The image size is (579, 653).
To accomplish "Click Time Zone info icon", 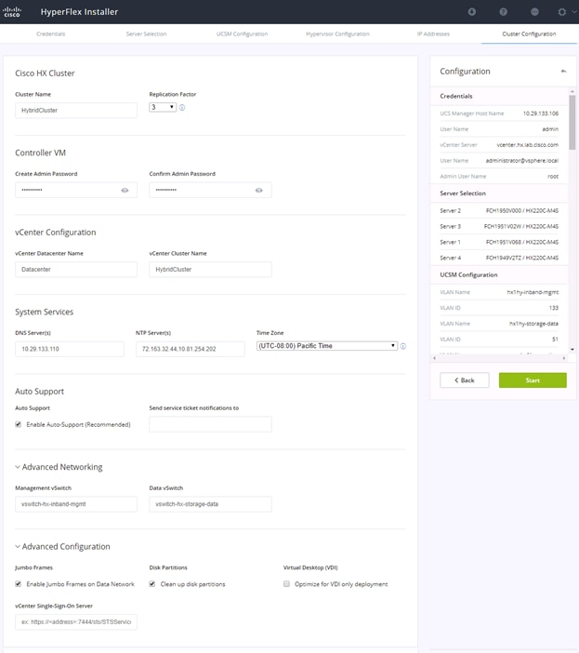I will coord(403,346).
